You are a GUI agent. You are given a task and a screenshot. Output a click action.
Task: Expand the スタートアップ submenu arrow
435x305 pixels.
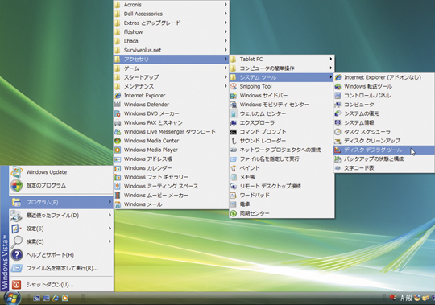click(x=226, y=77)
